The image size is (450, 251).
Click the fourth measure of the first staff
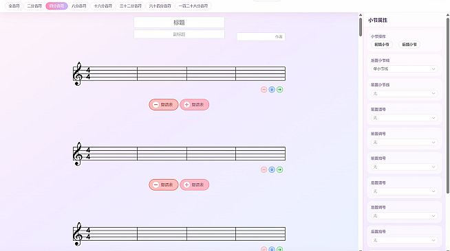261,73
